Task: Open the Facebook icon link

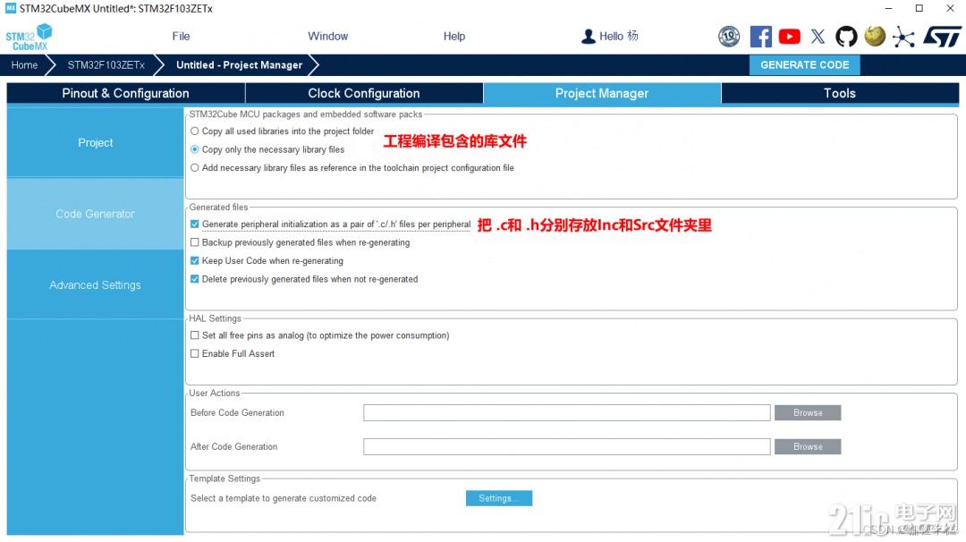Action: 761,37
